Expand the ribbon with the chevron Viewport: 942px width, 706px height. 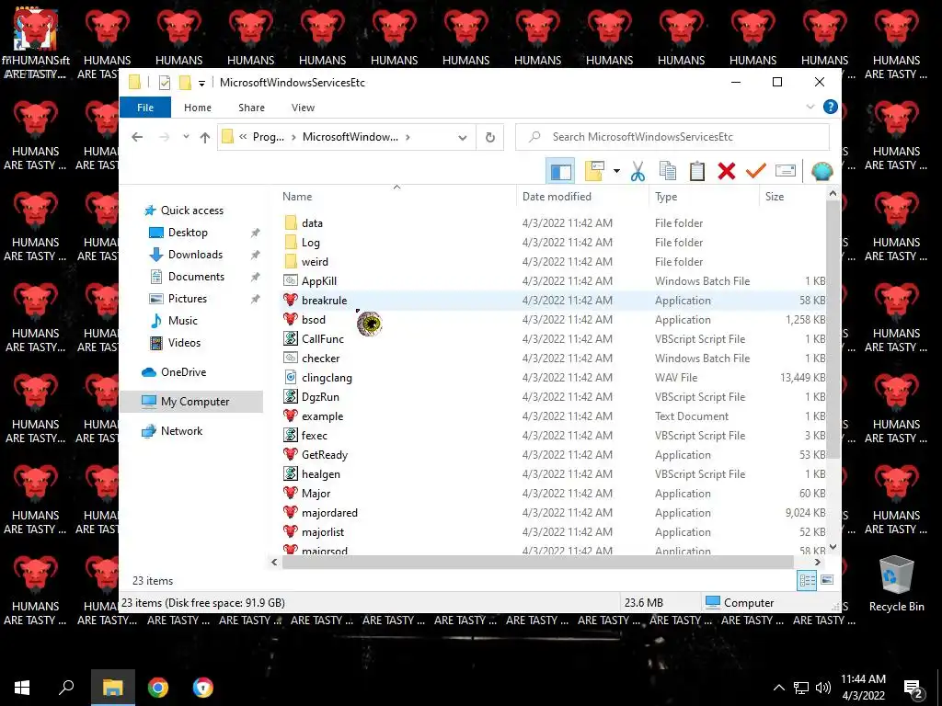810,107
